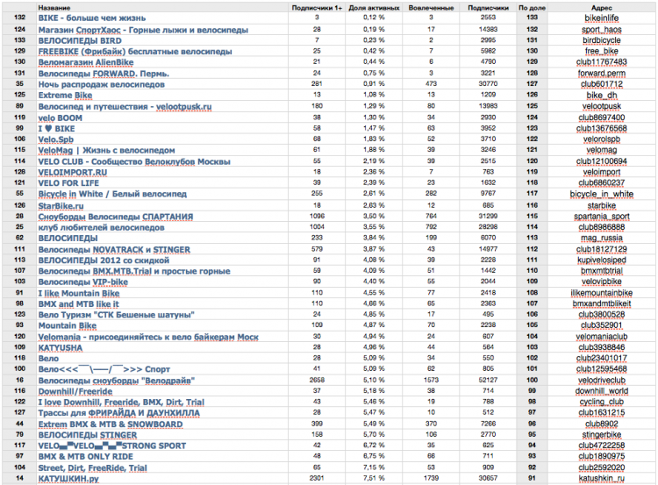Click the По доле column header

(x=533, y=8)
